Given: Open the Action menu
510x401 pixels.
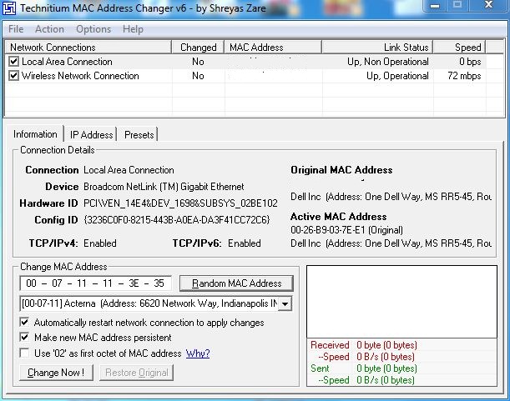Looking at the screenshot, I should (49, 29).
